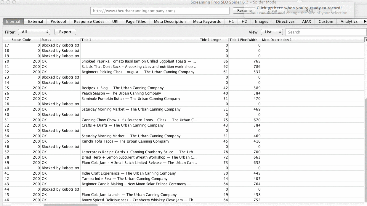Sort by the Status Code column header
The width and height of the screenshot is (367, 206).
21,40
